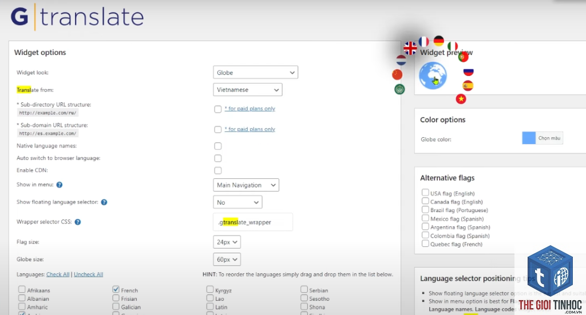
Task: Click the Alternative flags heading
Action: click(448, 178)
